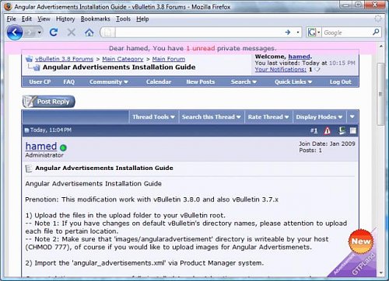This screenshot has width=389, height=281.
Task: Click the New angular advertisement badge
Action: (361, 241)
